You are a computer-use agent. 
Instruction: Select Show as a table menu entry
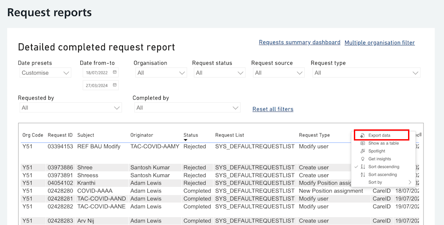click(384, 143)
